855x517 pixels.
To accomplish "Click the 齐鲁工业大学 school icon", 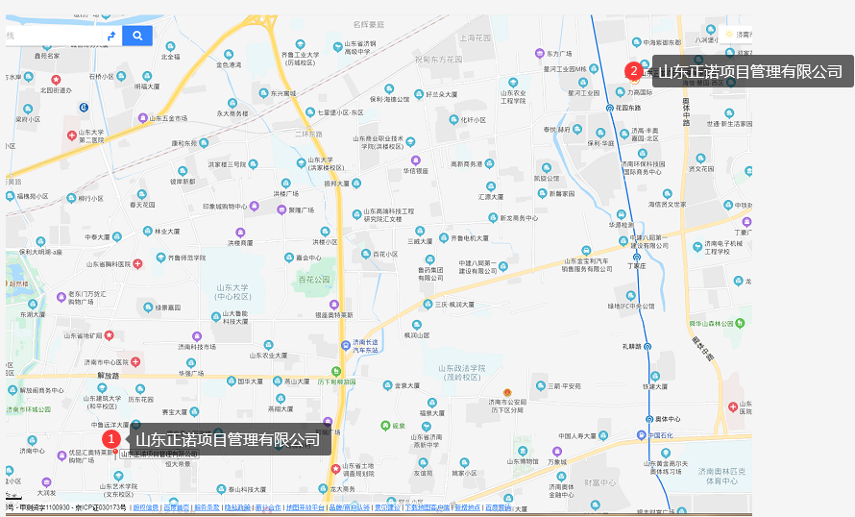I will coord(300,44).
